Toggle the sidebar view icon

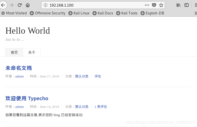coord(187,5)
